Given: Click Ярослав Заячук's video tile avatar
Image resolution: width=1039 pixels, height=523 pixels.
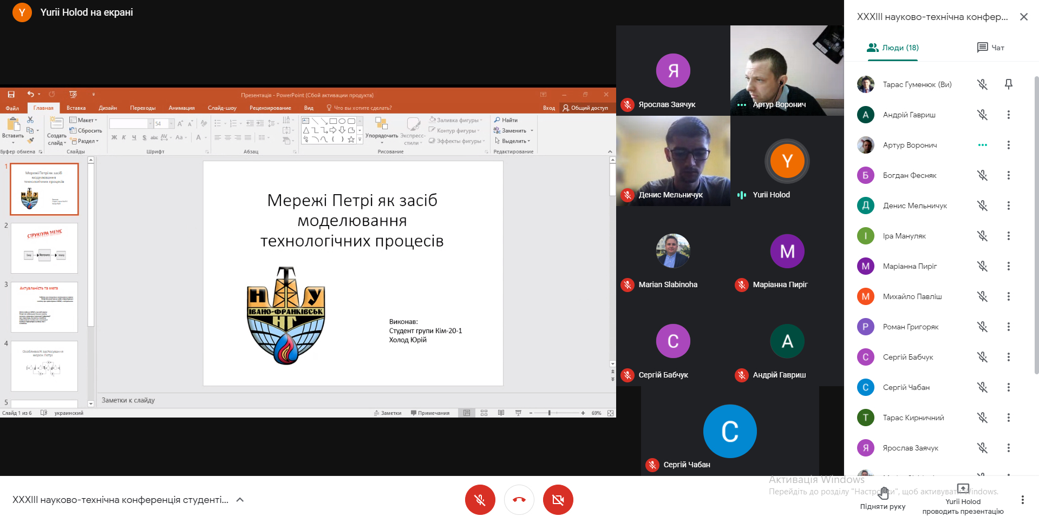Looking at the screenshot, I should 673,70.
